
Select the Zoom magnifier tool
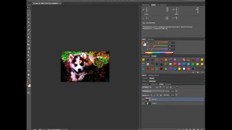[29, 79]
